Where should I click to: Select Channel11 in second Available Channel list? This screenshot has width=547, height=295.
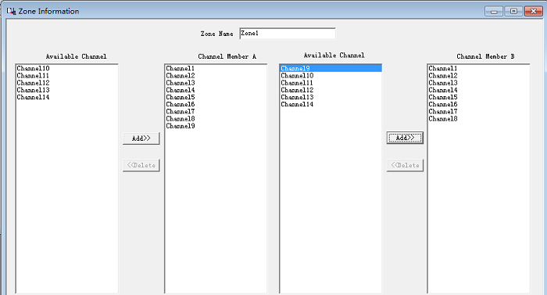pos(297,83)
